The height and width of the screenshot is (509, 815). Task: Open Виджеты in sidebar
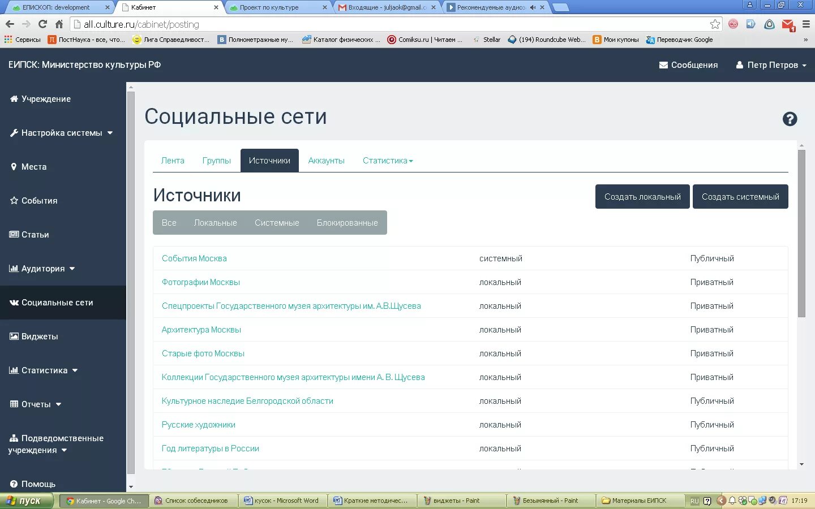(34, 337)
